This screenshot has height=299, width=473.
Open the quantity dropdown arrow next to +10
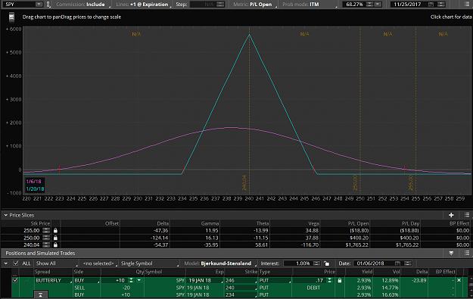coord(138,280)
